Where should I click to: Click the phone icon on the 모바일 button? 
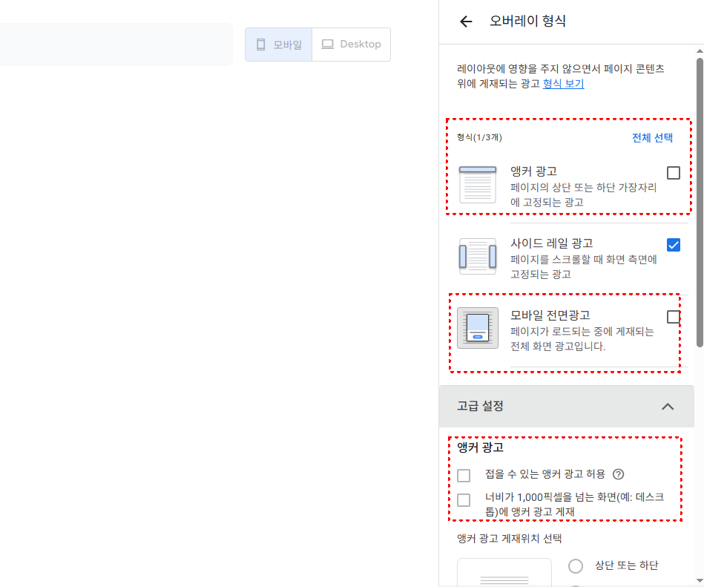coord(260,44)
